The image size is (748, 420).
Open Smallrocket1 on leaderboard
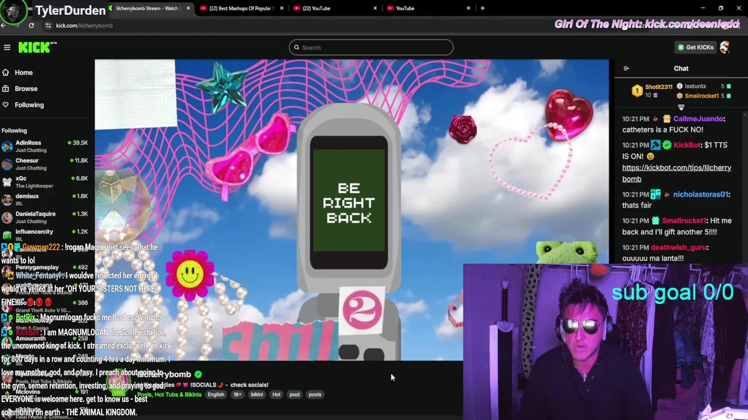click(702, 96)
